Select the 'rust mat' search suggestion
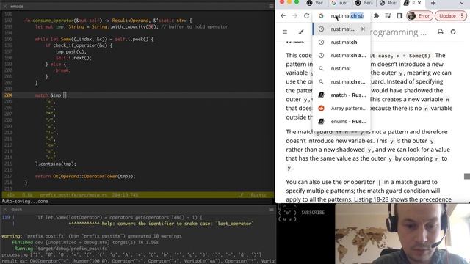Image resolution: width=470 pixels, height=264 pixels. (341, 68)
